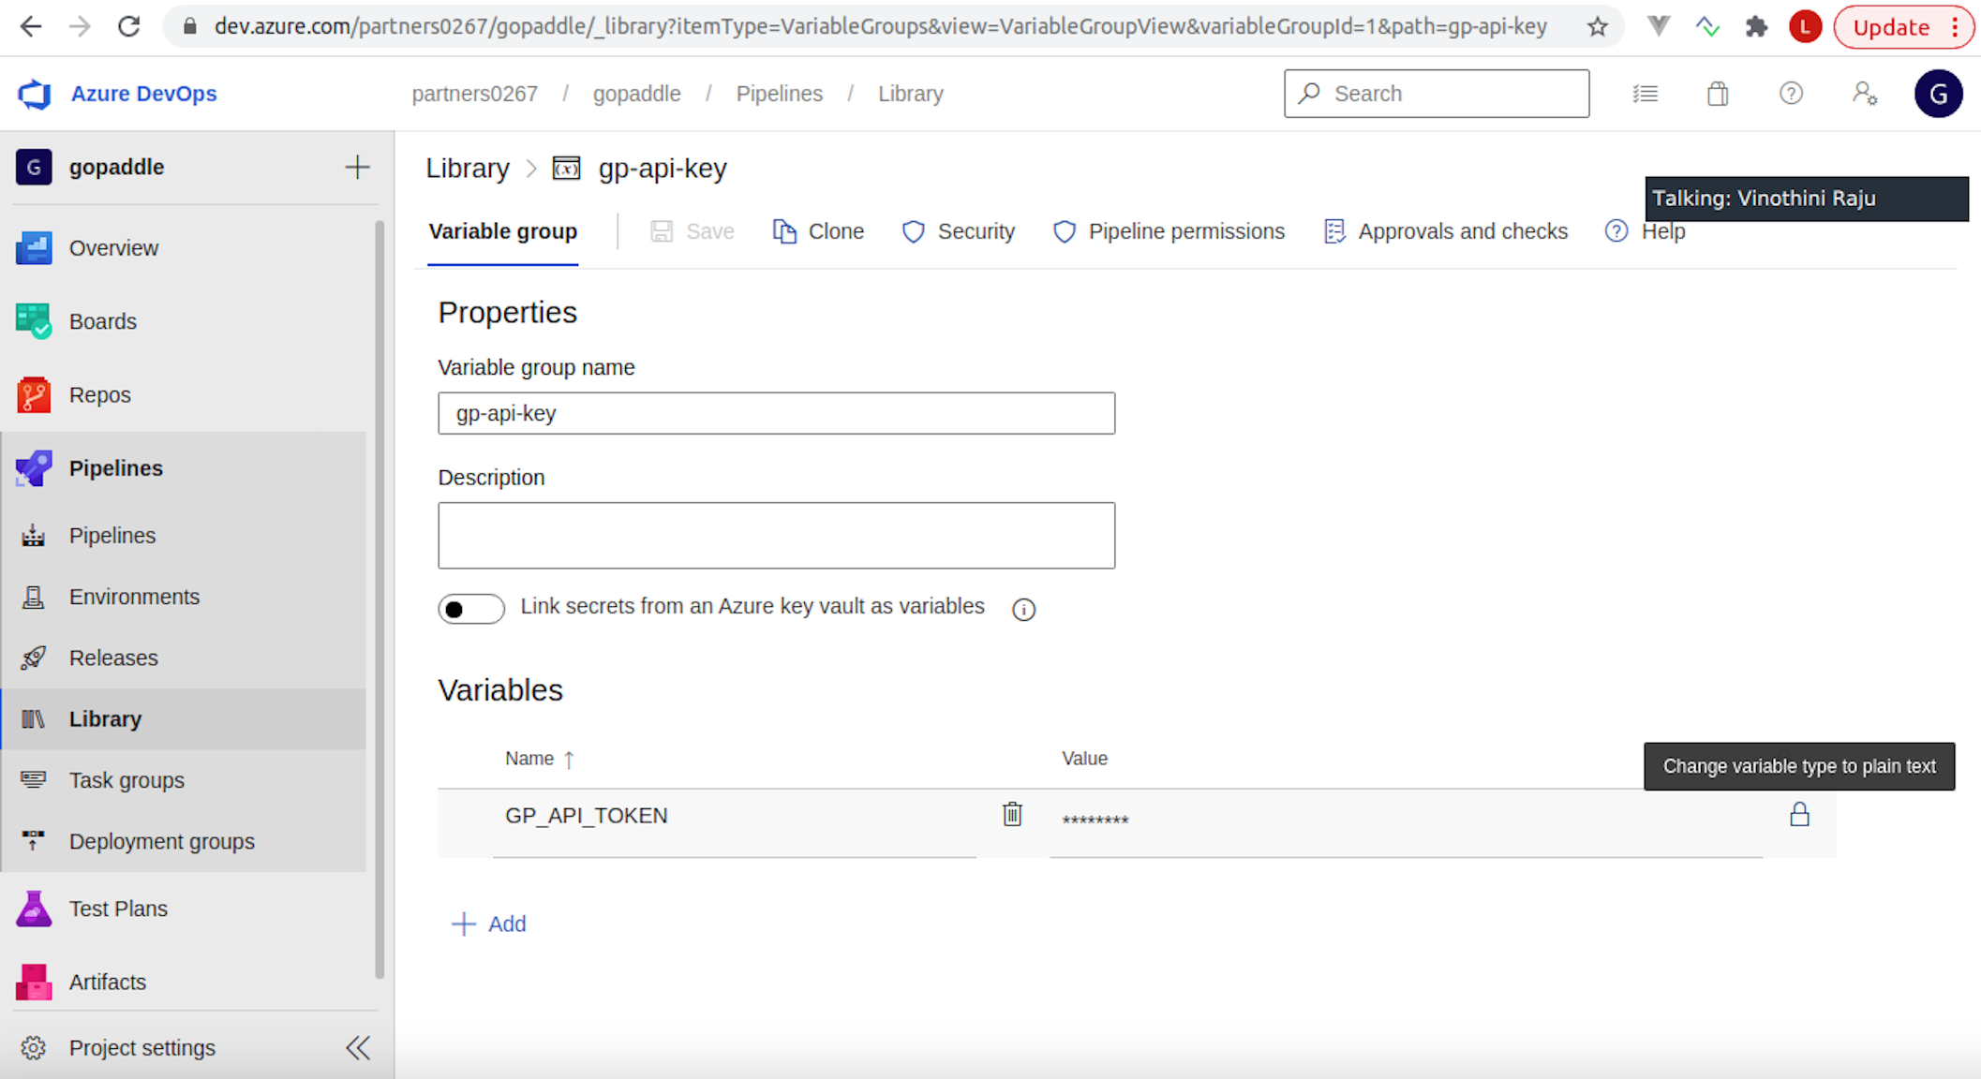This screenshot has width=1981, height=1079.
Task: Go to partners0267 breadcrumb
Action: pyautogui.click(x=475, y=94)
